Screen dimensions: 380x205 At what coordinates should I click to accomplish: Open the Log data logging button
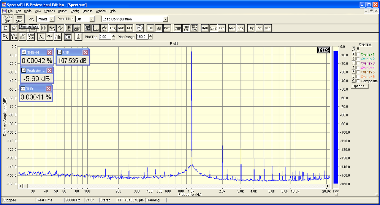coord(240,28)
